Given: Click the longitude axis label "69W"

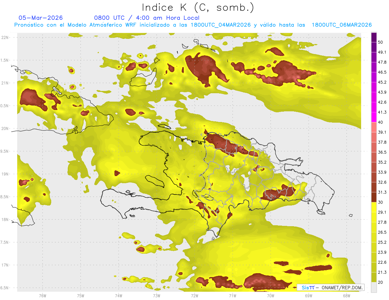Looking at the screenshot, I should tap(309, 296).
